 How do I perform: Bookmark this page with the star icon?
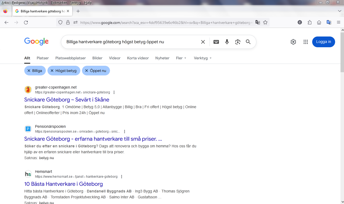(265, 23)
